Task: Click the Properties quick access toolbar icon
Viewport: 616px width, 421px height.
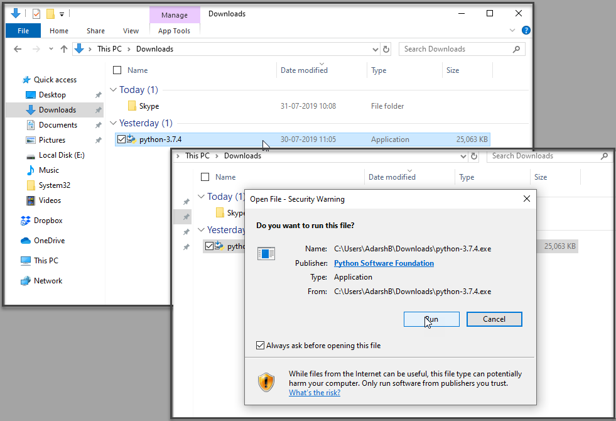Action: point(36,14)
